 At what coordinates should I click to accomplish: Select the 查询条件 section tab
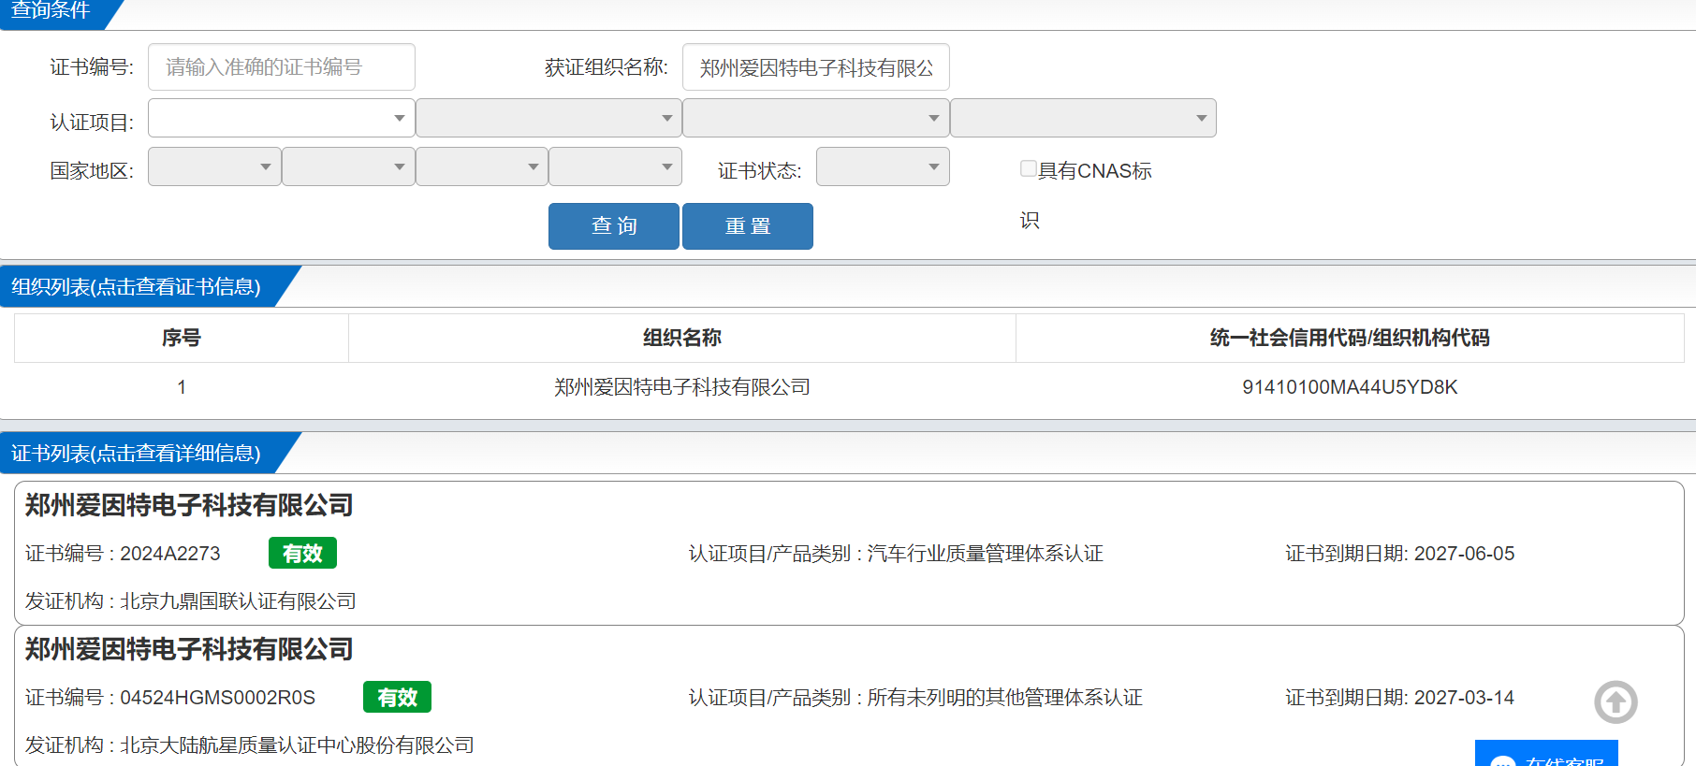(56, 12)
